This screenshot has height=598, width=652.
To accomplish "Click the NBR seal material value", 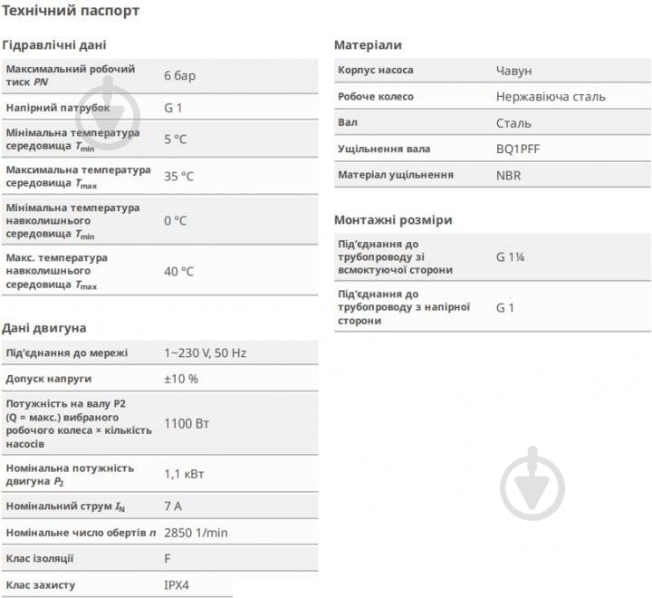I will pyautogui.click(x=509, y=175).
